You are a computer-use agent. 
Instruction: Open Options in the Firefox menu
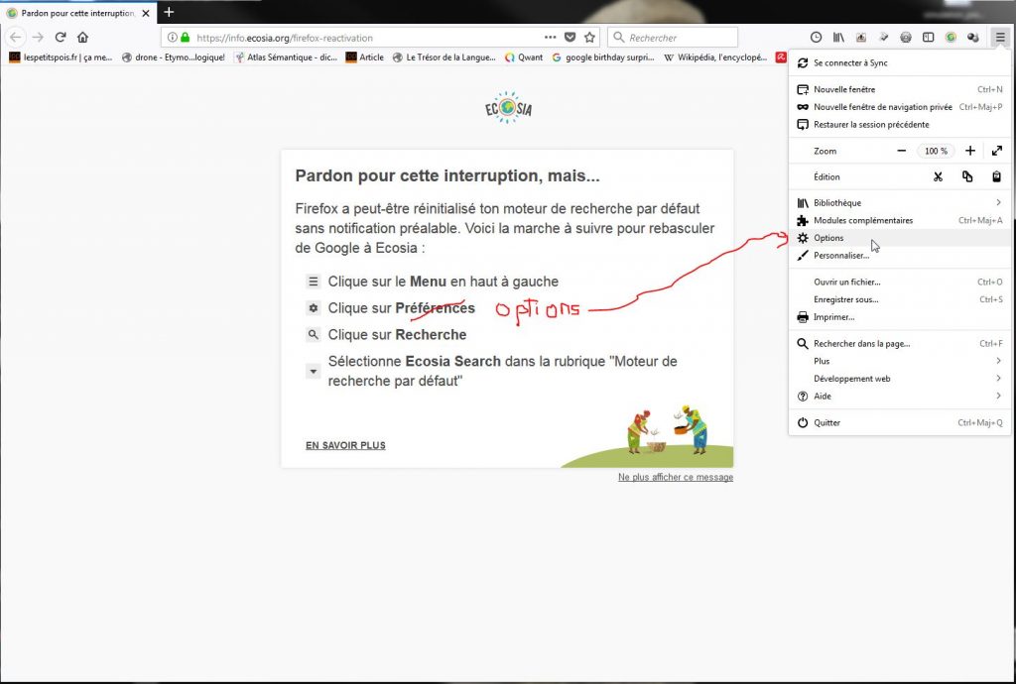899,238
